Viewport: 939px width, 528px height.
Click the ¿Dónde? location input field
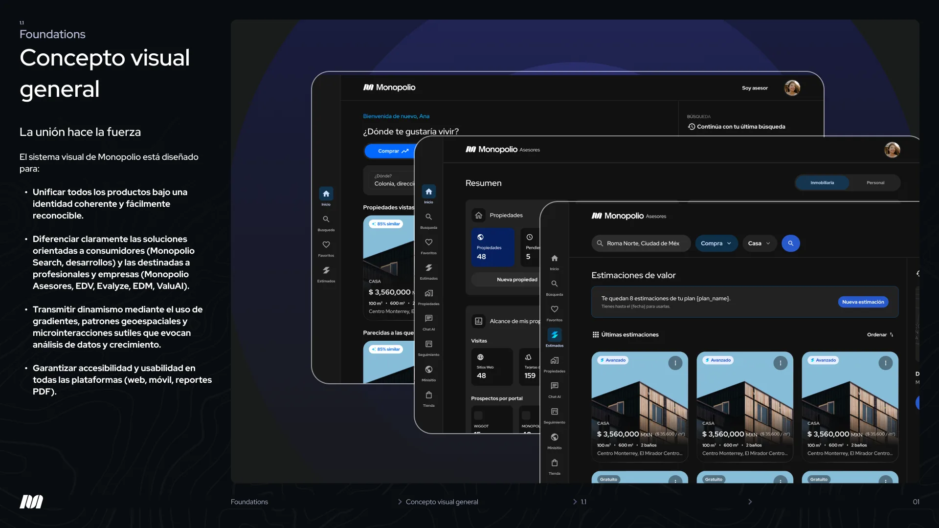tap(391, 180)
